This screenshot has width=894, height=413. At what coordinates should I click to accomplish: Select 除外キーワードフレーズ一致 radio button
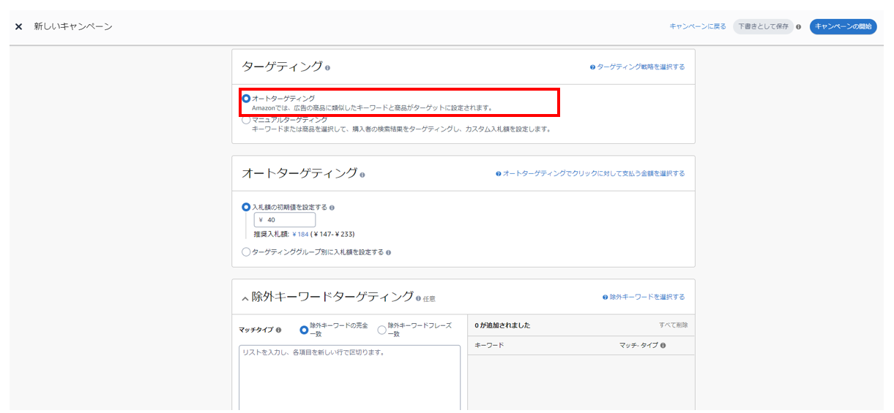[x=381, y=330]
